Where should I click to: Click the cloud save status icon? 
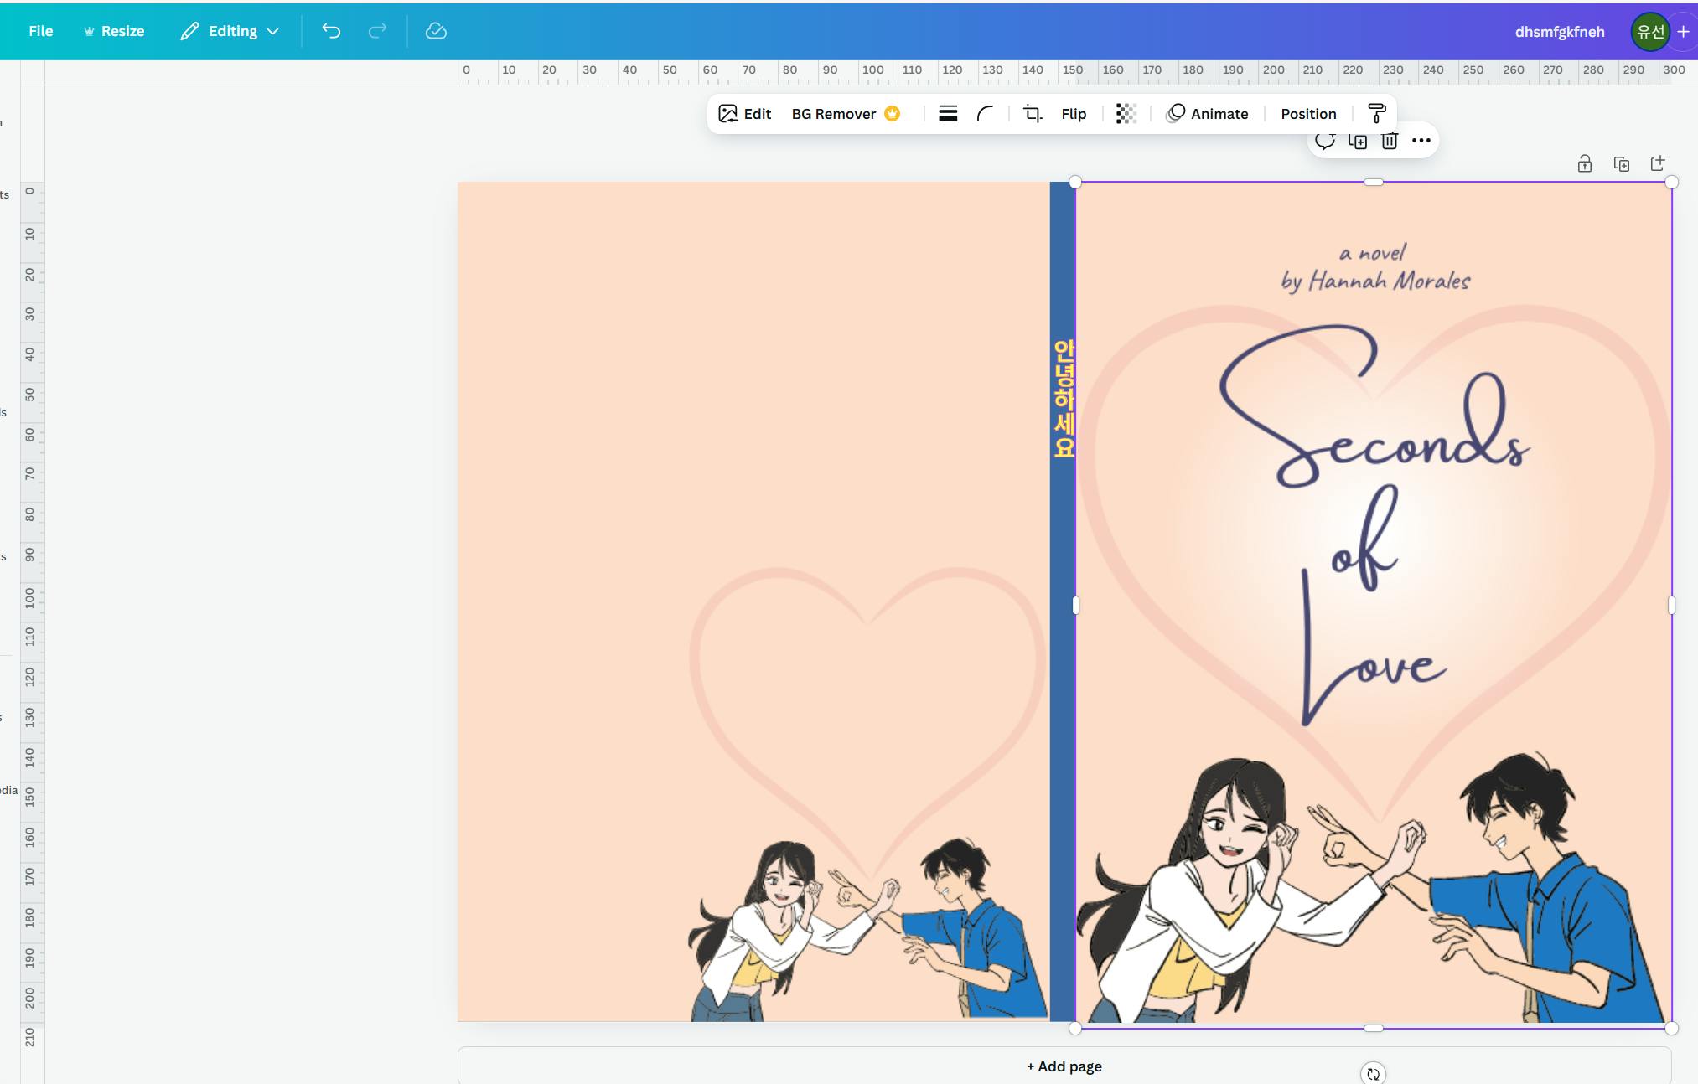[x=436, y=31]
